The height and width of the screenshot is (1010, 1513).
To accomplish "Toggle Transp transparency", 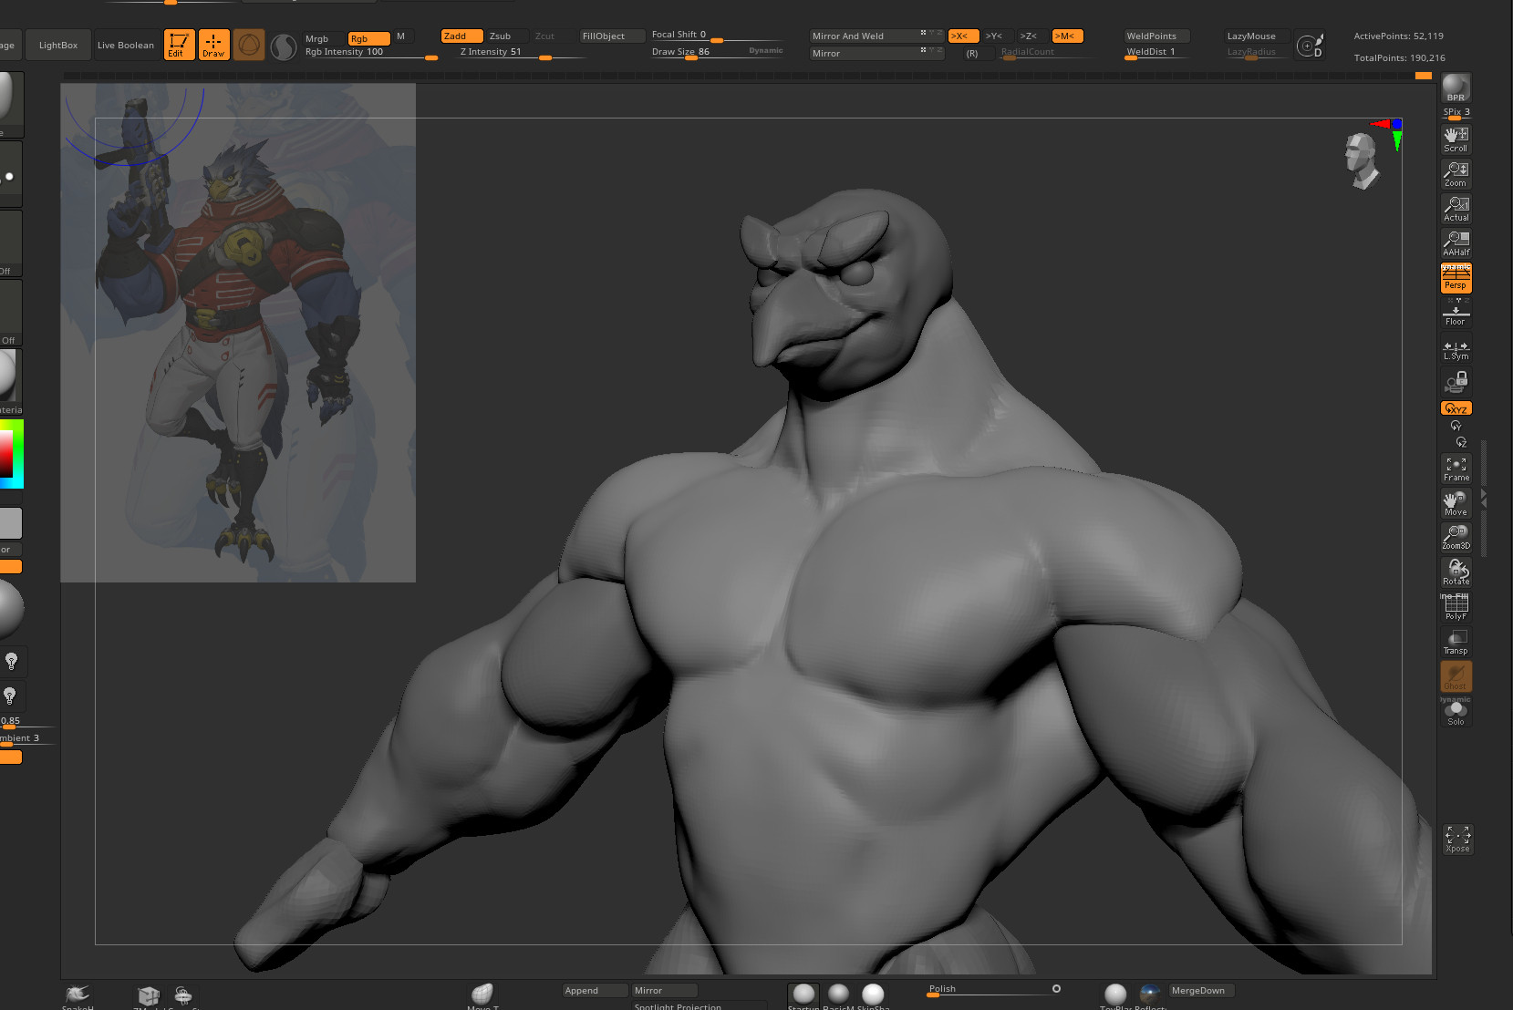I will tap(1456, 642).
